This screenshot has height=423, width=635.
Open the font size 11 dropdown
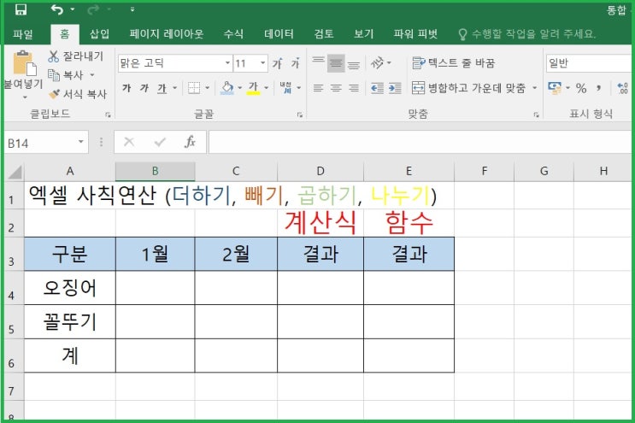[x=263, y=63]
